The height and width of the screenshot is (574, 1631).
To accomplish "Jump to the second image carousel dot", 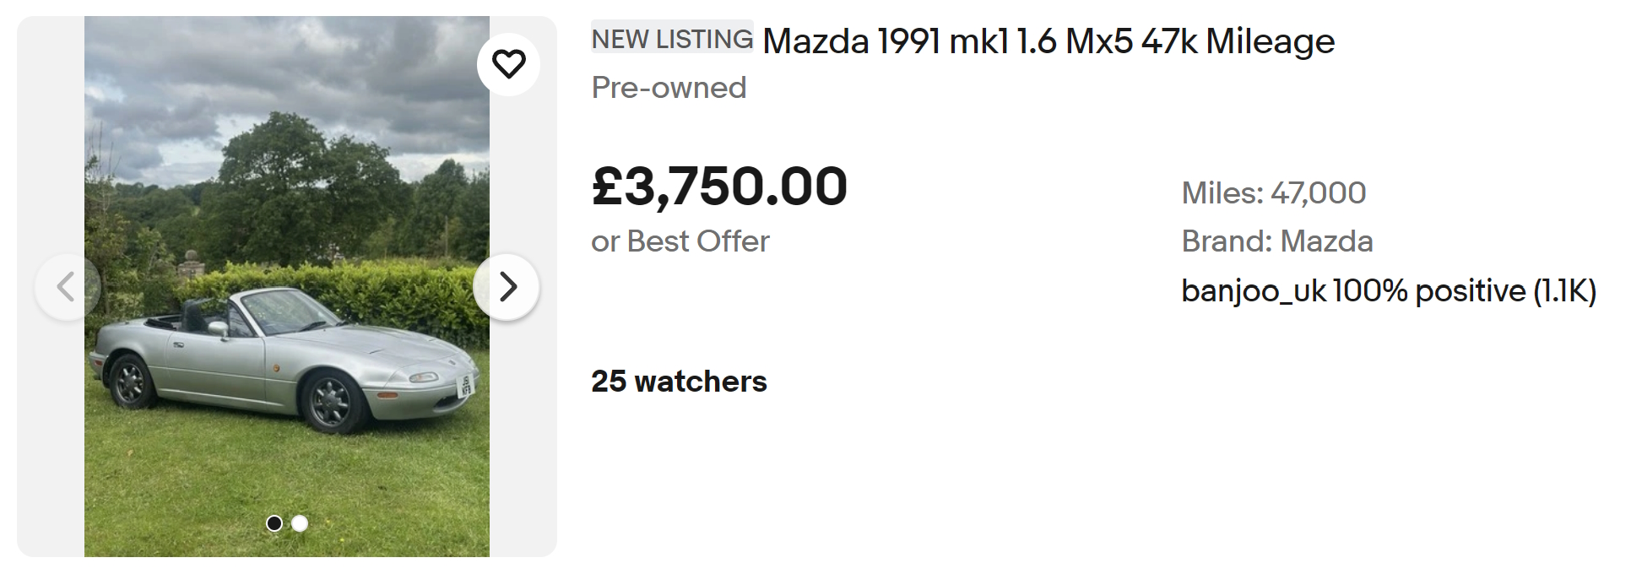I will click(x=300, y=523).
